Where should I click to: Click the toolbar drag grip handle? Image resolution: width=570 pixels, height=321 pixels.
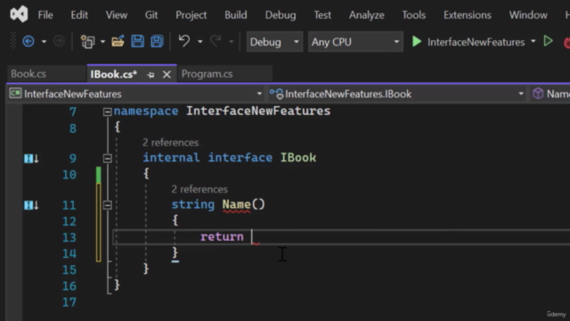pos(13,41)
